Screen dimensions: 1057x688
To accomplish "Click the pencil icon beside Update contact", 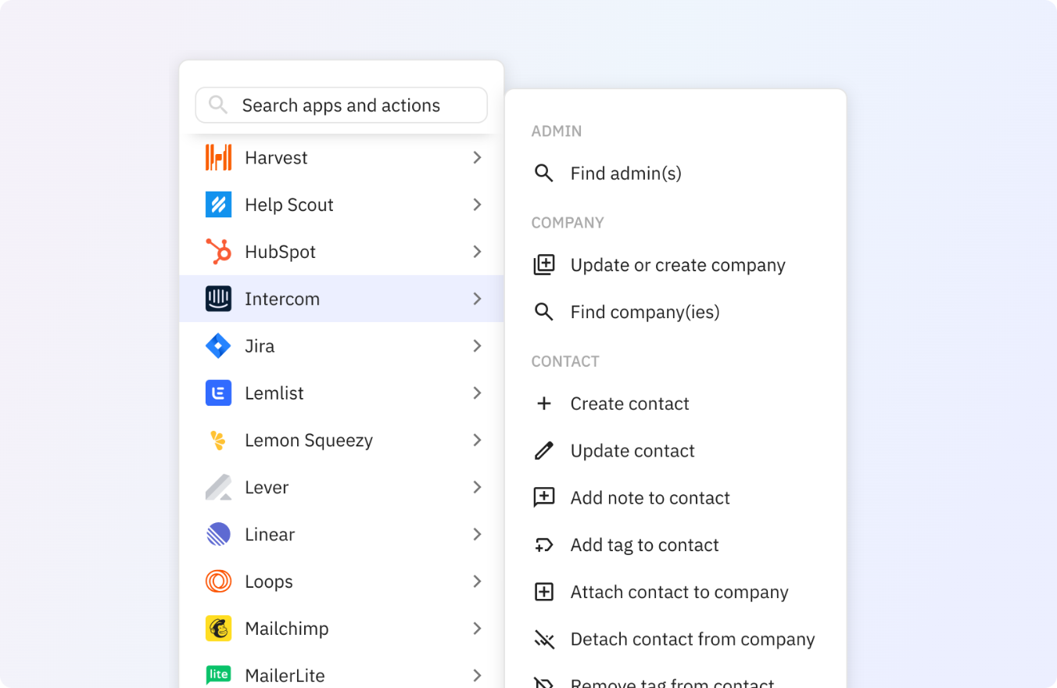I will [x=543, y=450].
